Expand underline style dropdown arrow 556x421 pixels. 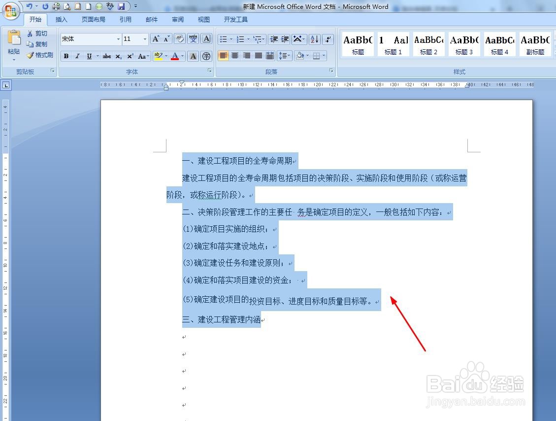98,56
